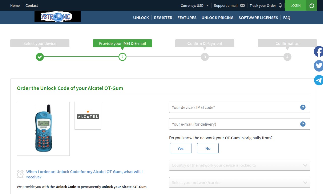Expand the country of network dropdown
Screen dimensions: 323x194
[239, 165]
